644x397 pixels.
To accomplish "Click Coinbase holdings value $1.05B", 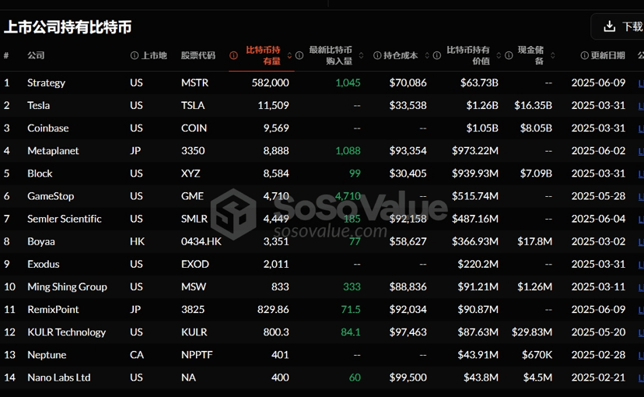I will 482,128.
